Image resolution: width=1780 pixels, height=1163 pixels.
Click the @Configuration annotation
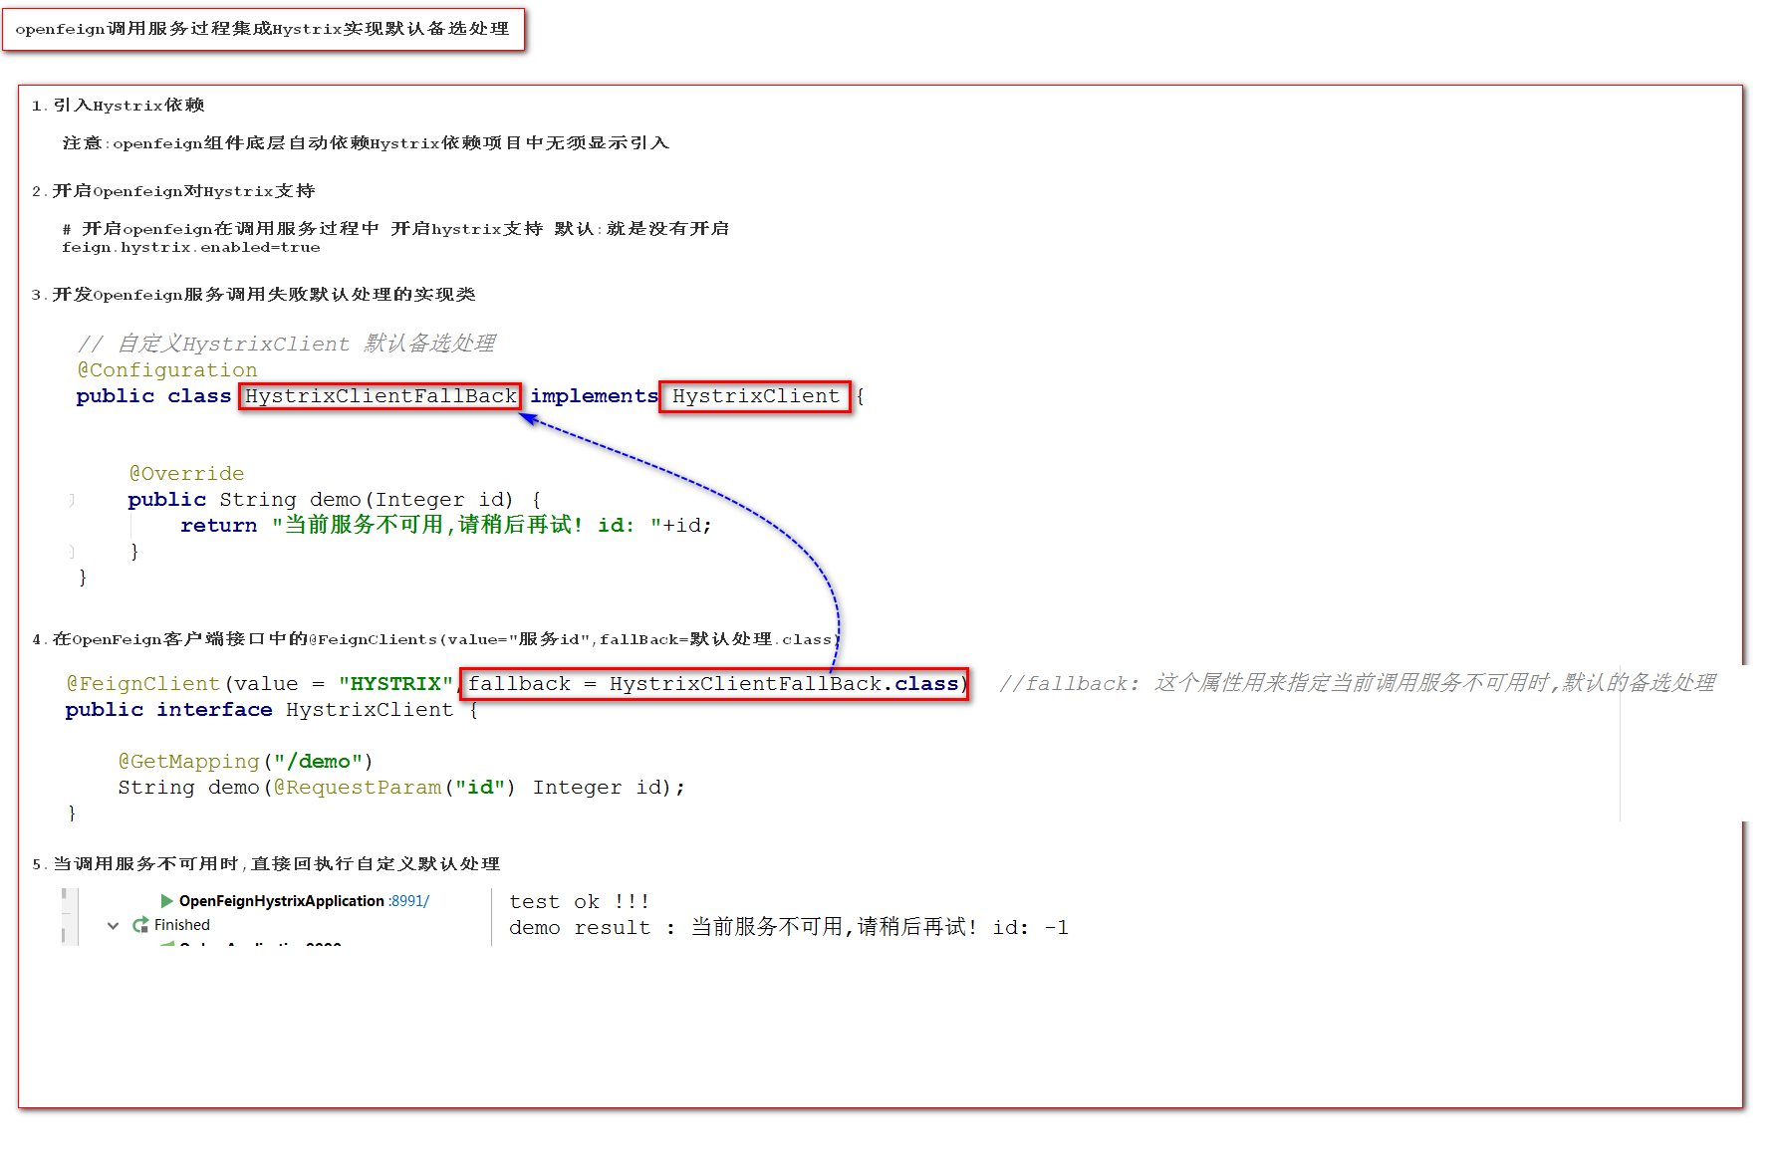coord(167,370)
